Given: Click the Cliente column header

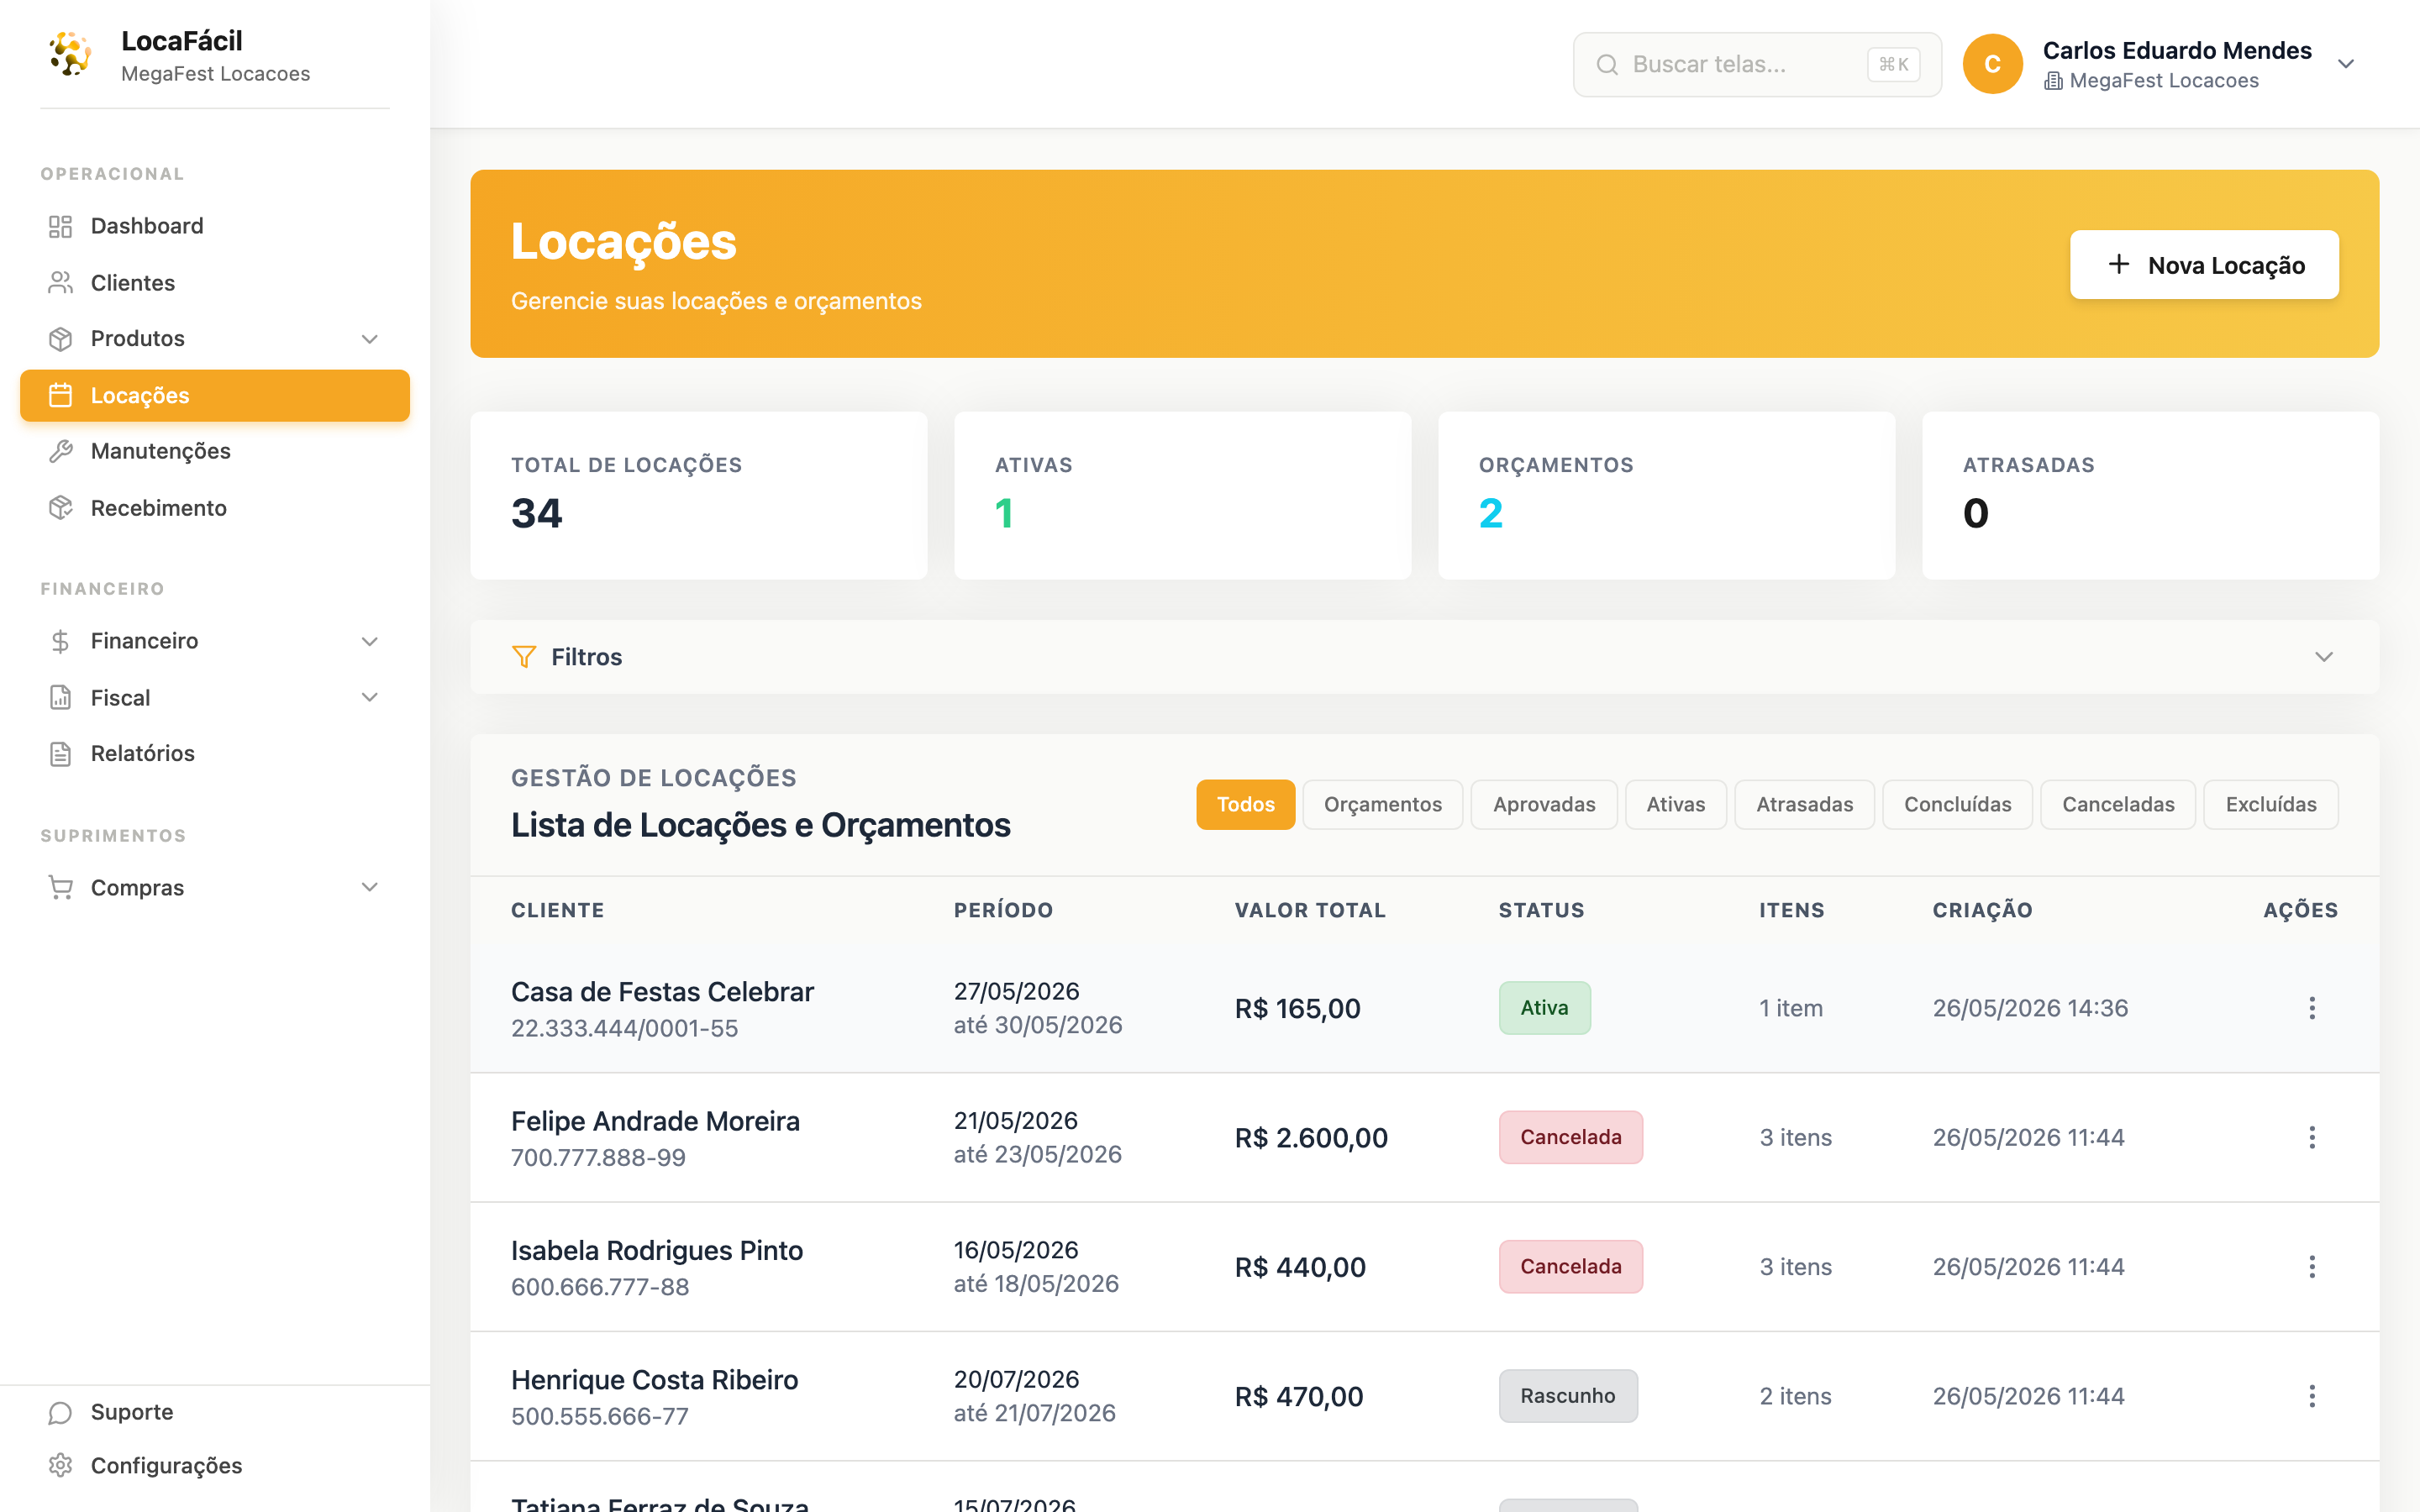Looking at the screenshot, I should (558, 911).
